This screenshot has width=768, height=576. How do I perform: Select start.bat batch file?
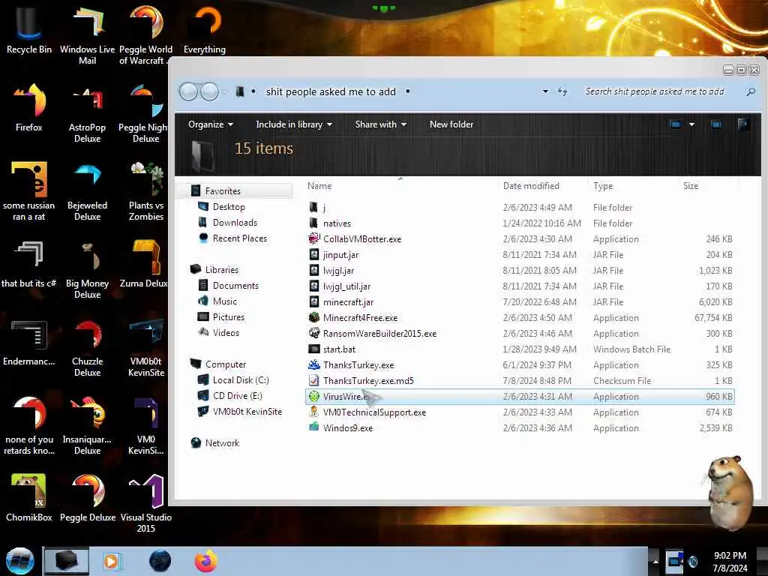339,349
